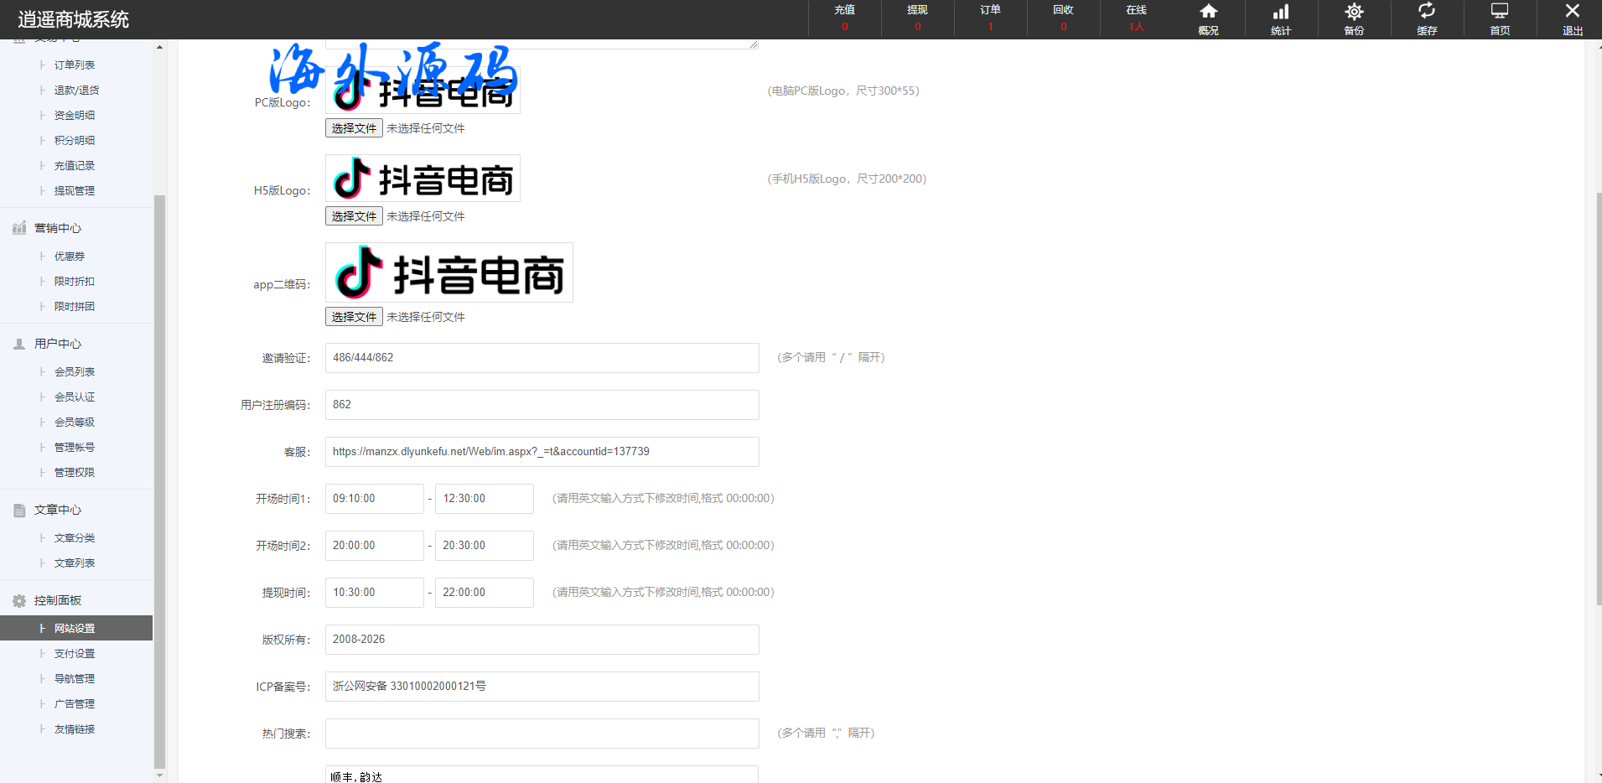Open the 统计 statistics chart icon
1602x783 pixels.
[1281, 12]
